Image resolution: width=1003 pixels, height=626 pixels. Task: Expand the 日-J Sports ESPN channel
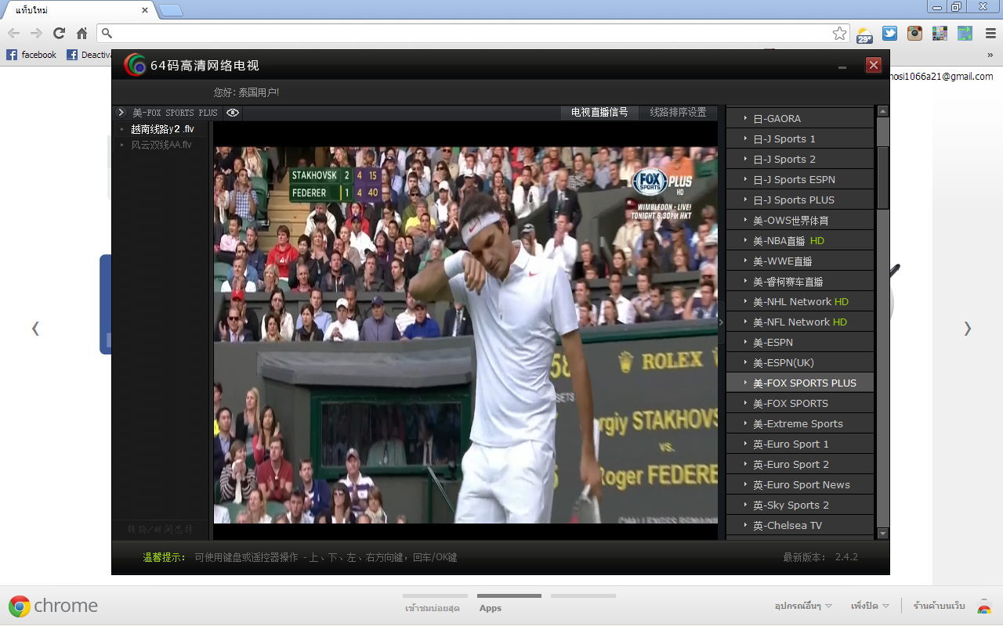click(x=799, y=179)
